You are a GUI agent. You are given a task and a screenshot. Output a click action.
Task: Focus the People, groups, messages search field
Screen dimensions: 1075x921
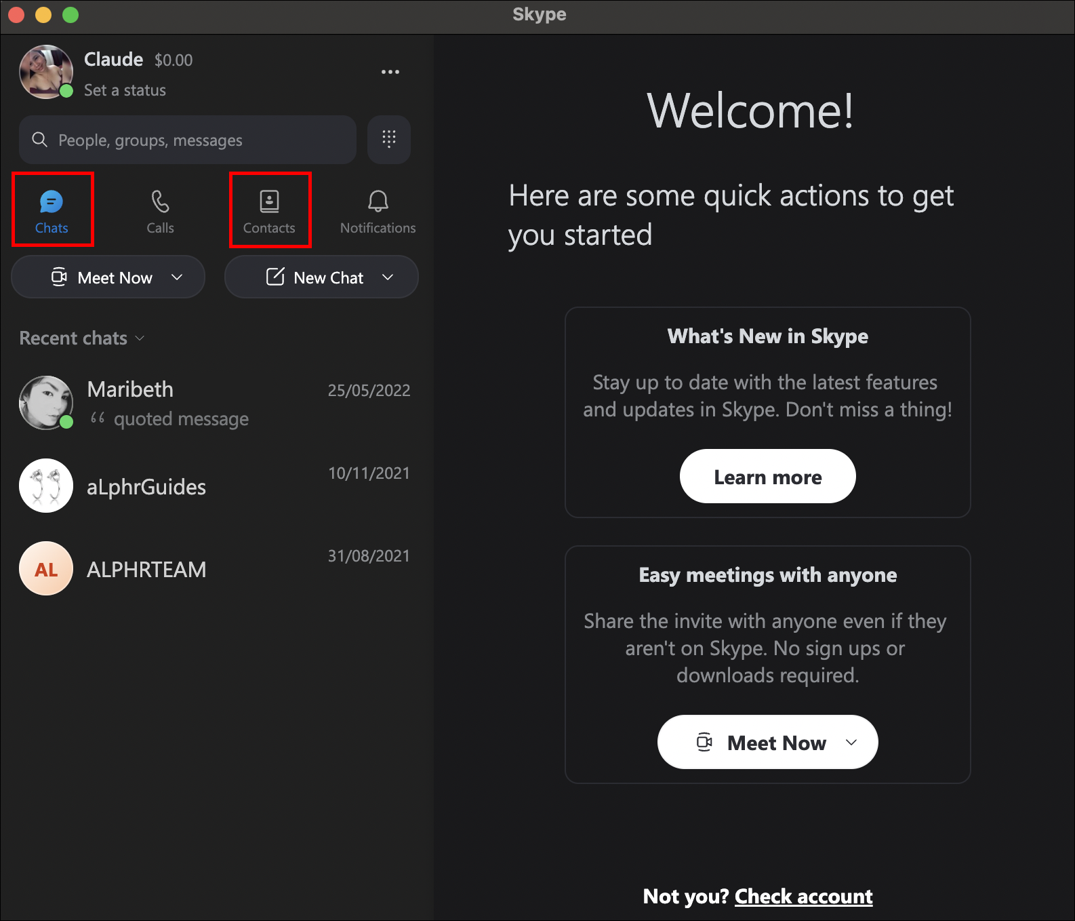tap(188, 140)
